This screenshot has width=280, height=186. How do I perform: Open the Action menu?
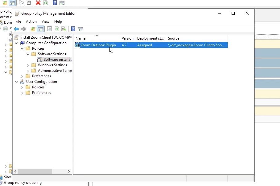[x=31, y=21]
